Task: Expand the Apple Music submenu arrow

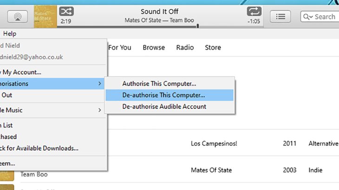Action: click(100, 110)
